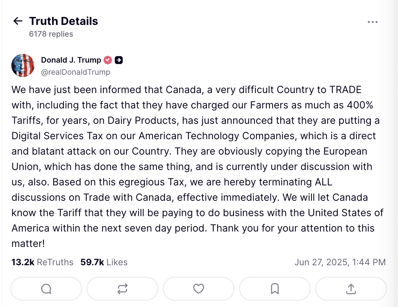The width and height of the screenshot is (398, 307).
Task: Open the Donald J. Trump display name
Action: click(71, 60)
